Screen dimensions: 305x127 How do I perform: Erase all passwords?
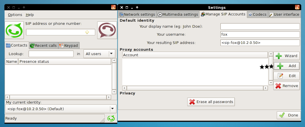[x=211, y=102]
